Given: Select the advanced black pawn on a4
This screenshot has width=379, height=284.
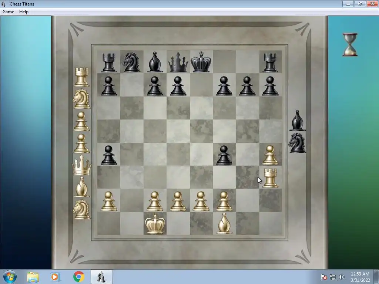Looking at the screenshot, I should coord(109,155).
